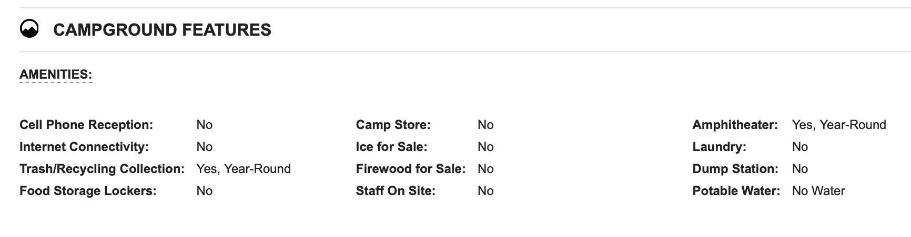Click the No Water value
This screenshot has width=911, height=237.
coord(818,191)
